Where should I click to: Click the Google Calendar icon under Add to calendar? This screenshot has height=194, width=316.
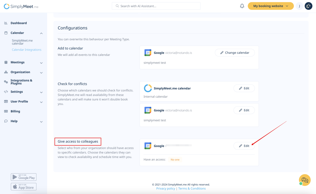coord(148,53)
